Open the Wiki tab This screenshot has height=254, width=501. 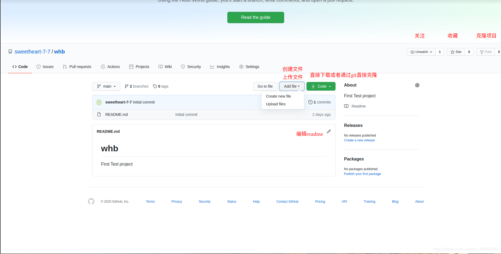(x=165, y=67)
